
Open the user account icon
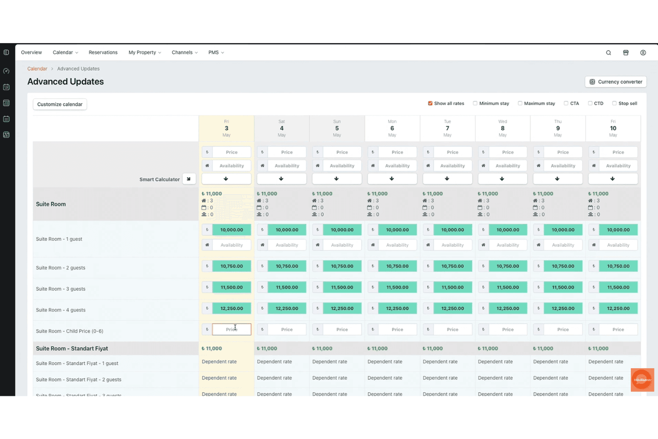coord(643,52)
